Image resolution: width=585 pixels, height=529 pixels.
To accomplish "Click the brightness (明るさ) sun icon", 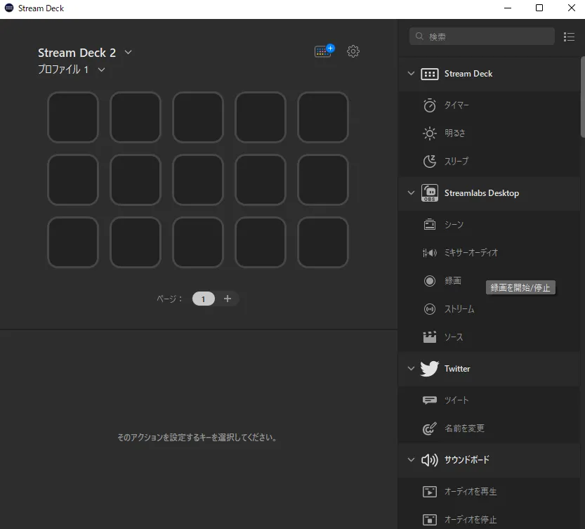I will pyautogui.click(x=429, y=133).
